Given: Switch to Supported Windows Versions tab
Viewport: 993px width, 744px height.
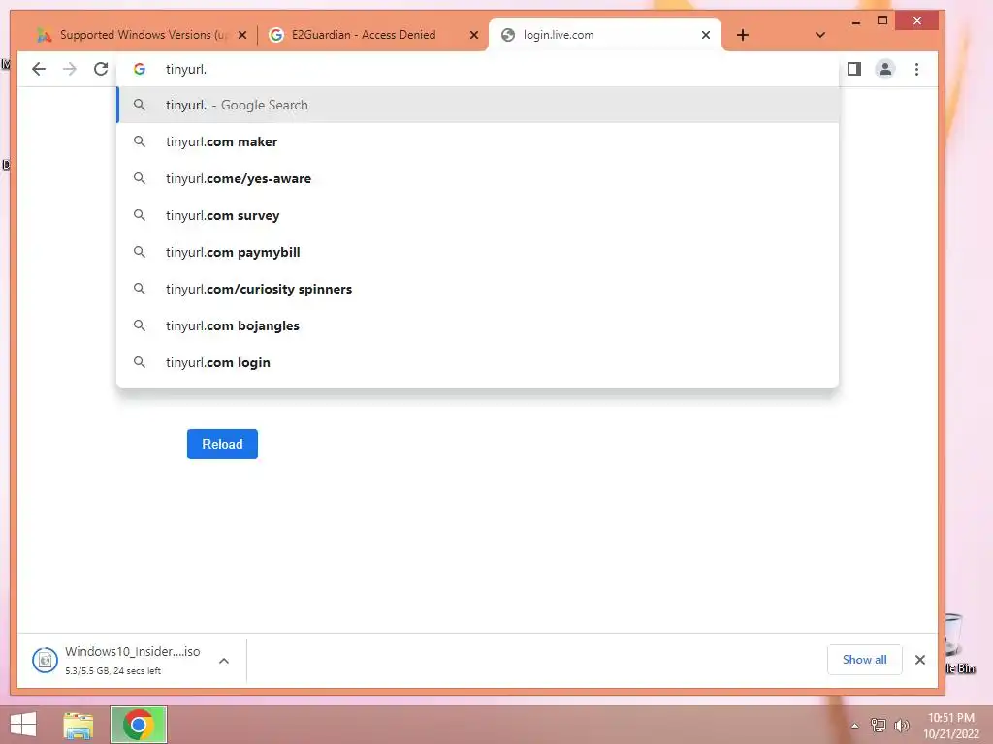Looking at the screenshot, I should click(x=141, y=35).
